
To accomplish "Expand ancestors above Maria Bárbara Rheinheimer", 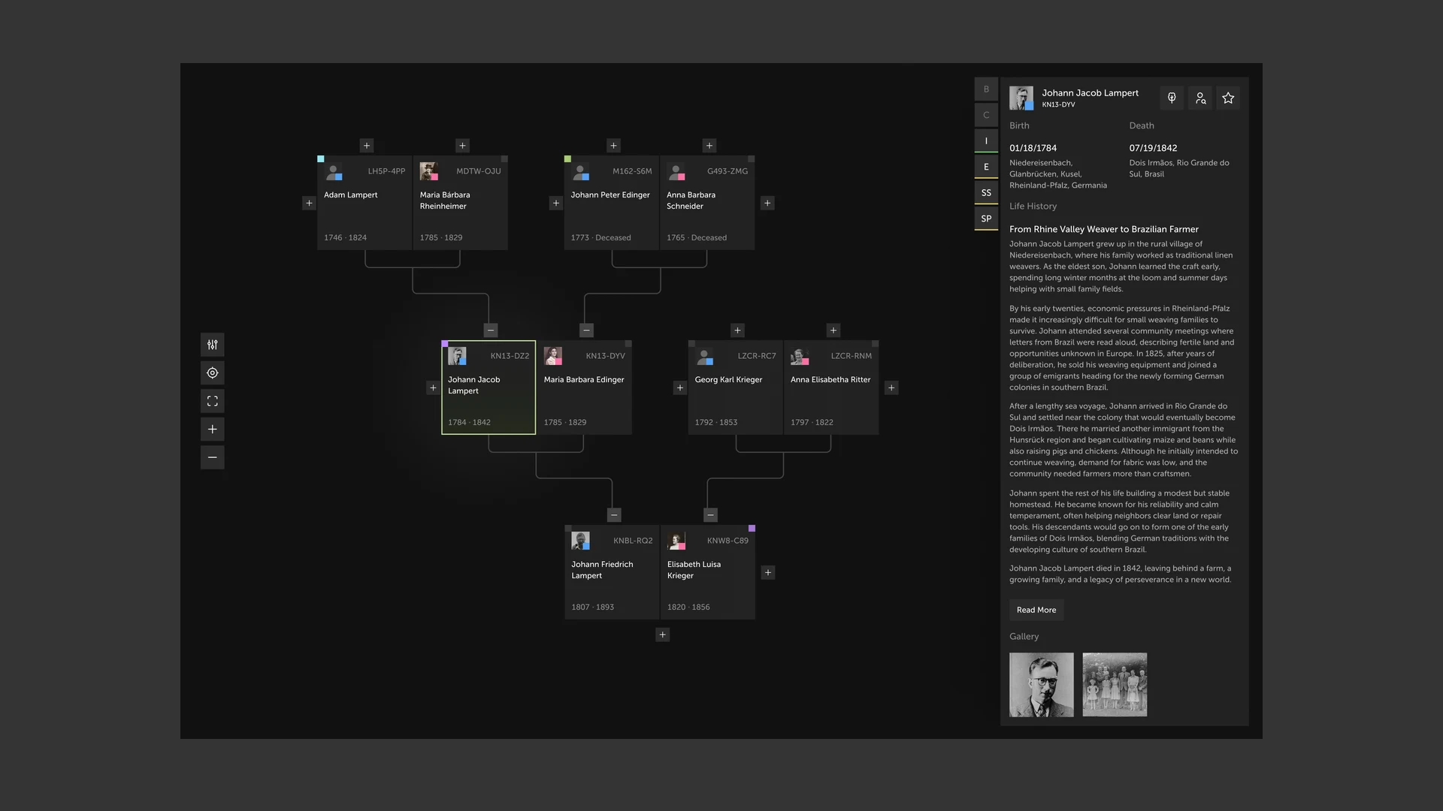I will pyautogui.click(x=463, y=146).
